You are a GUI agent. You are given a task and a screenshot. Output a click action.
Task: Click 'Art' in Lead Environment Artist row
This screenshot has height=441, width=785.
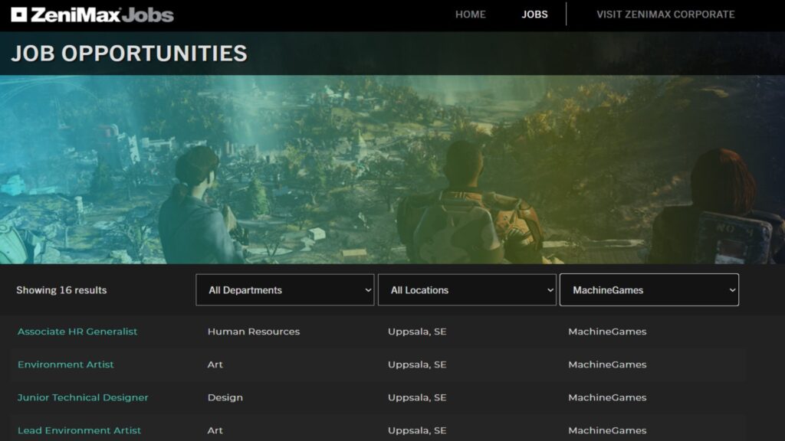coord(215,430)
